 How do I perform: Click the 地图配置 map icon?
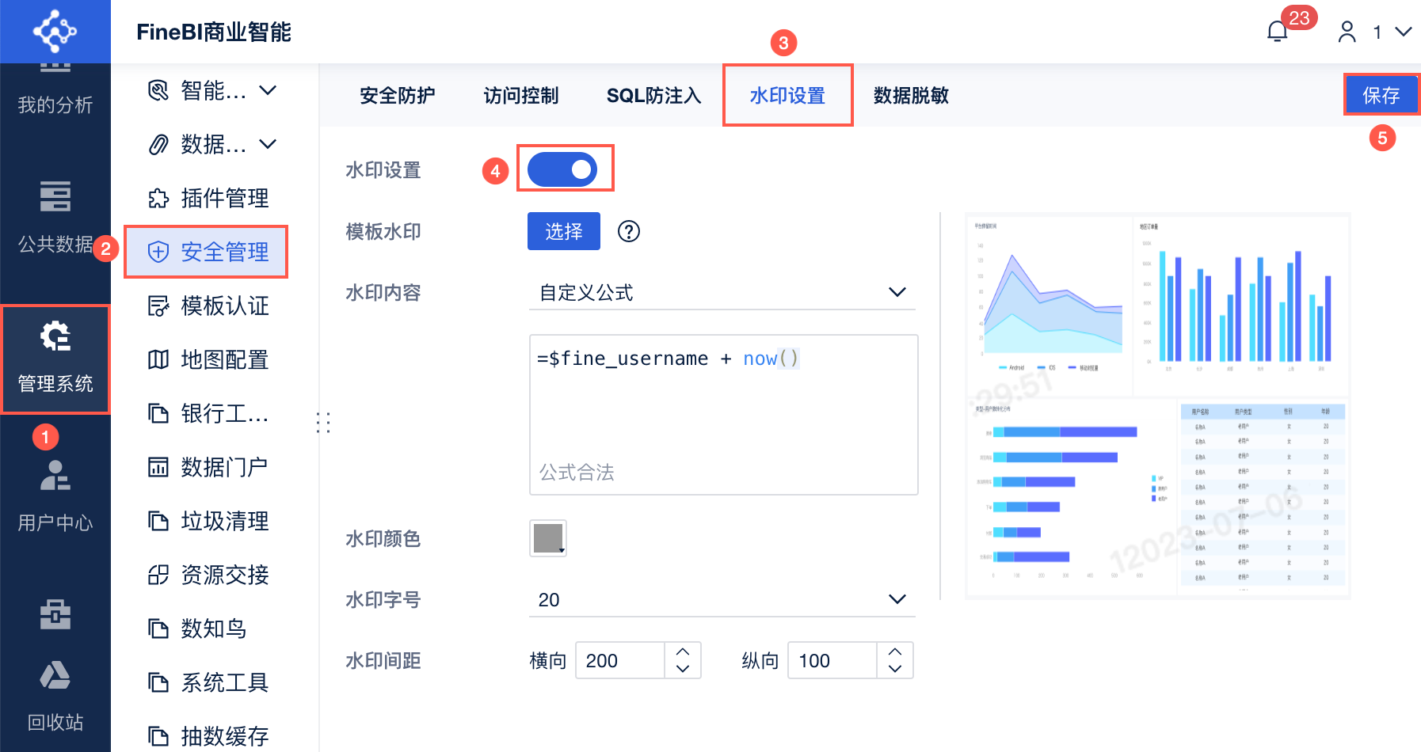click(158, 359)
